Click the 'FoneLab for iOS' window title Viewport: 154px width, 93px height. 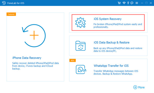[x=16, y=3]
